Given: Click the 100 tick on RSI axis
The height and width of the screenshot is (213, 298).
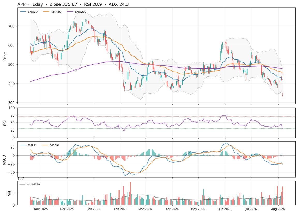Looking at the screenshot, I should point(12,108).
